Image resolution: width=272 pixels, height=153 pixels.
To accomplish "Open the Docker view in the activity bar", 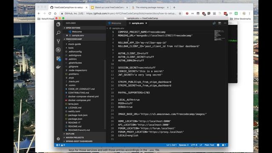I will 58,67.
